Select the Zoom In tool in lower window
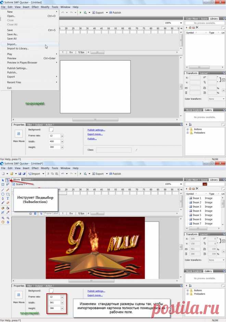The width and height of the screenshot is (226, 322). coord(3,218)
